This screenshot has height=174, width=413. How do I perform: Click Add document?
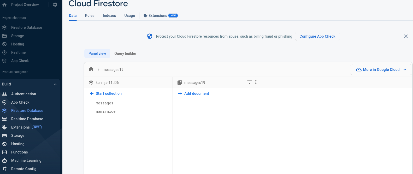(194, 93)
